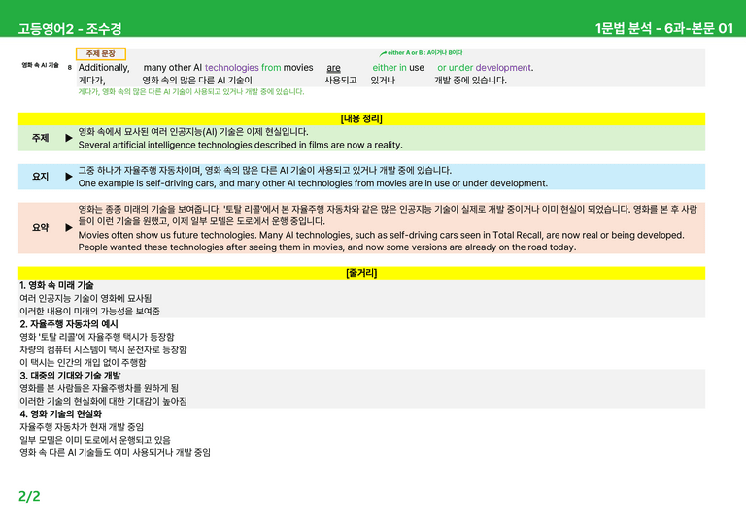Click the outline heading '2. 자율주행 자동차의 예시'
This screenshot has width=746, height=527.
(69, 324)
